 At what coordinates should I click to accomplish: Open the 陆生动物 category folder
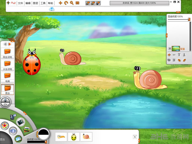(x=7, y=51)
